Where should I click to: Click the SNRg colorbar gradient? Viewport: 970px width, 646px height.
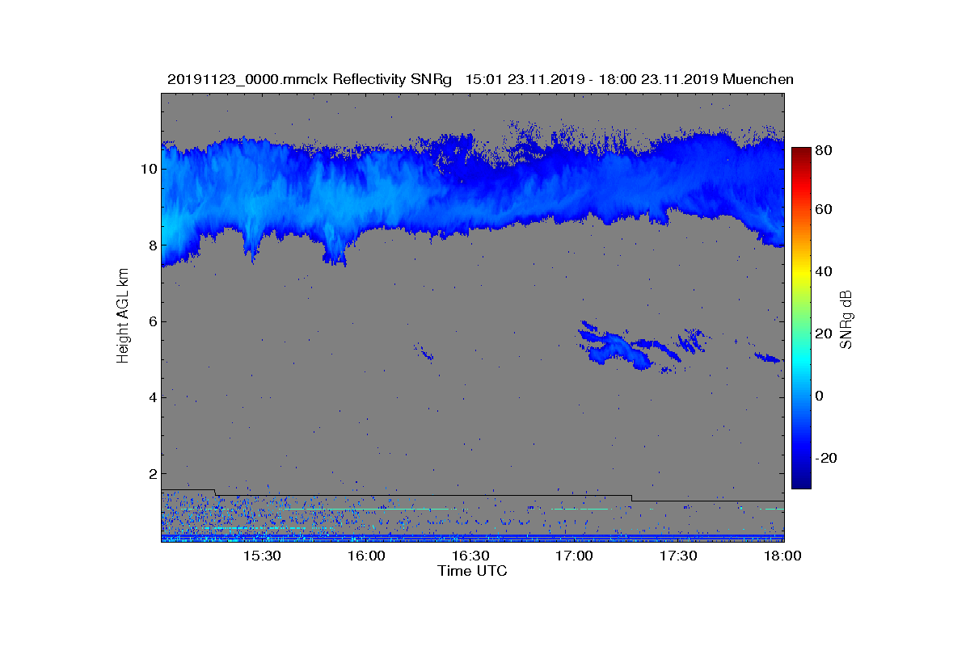[801, 318]
